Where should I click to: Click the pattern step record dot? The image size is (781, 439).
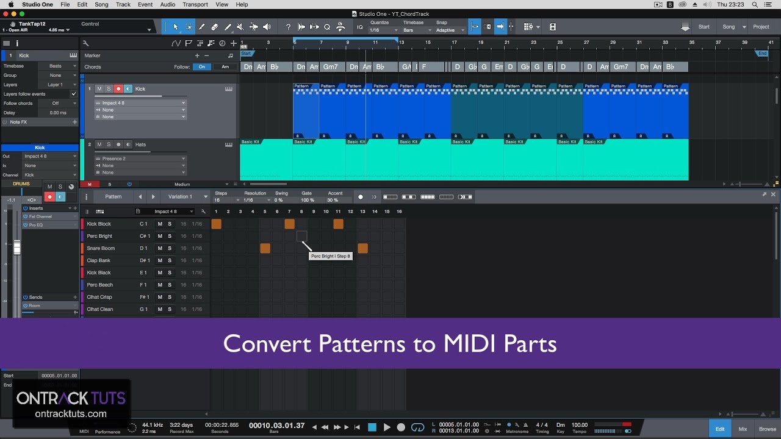click(x=360, y=197)
